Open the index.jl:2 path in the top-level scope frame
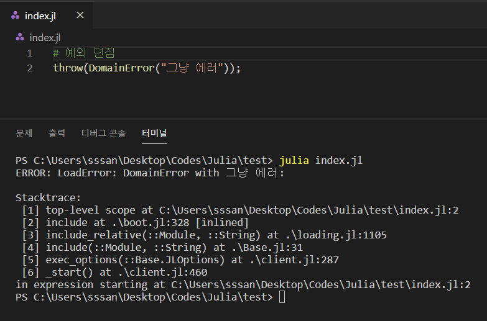This screenshot has width=487, height=321. (308, 210)
